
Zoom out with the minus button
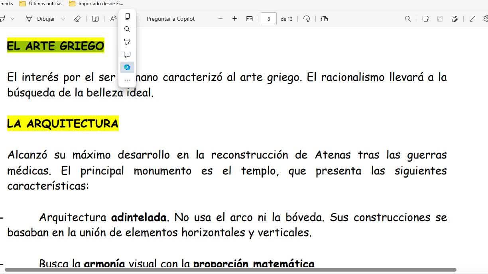click(x=220, y=19)
